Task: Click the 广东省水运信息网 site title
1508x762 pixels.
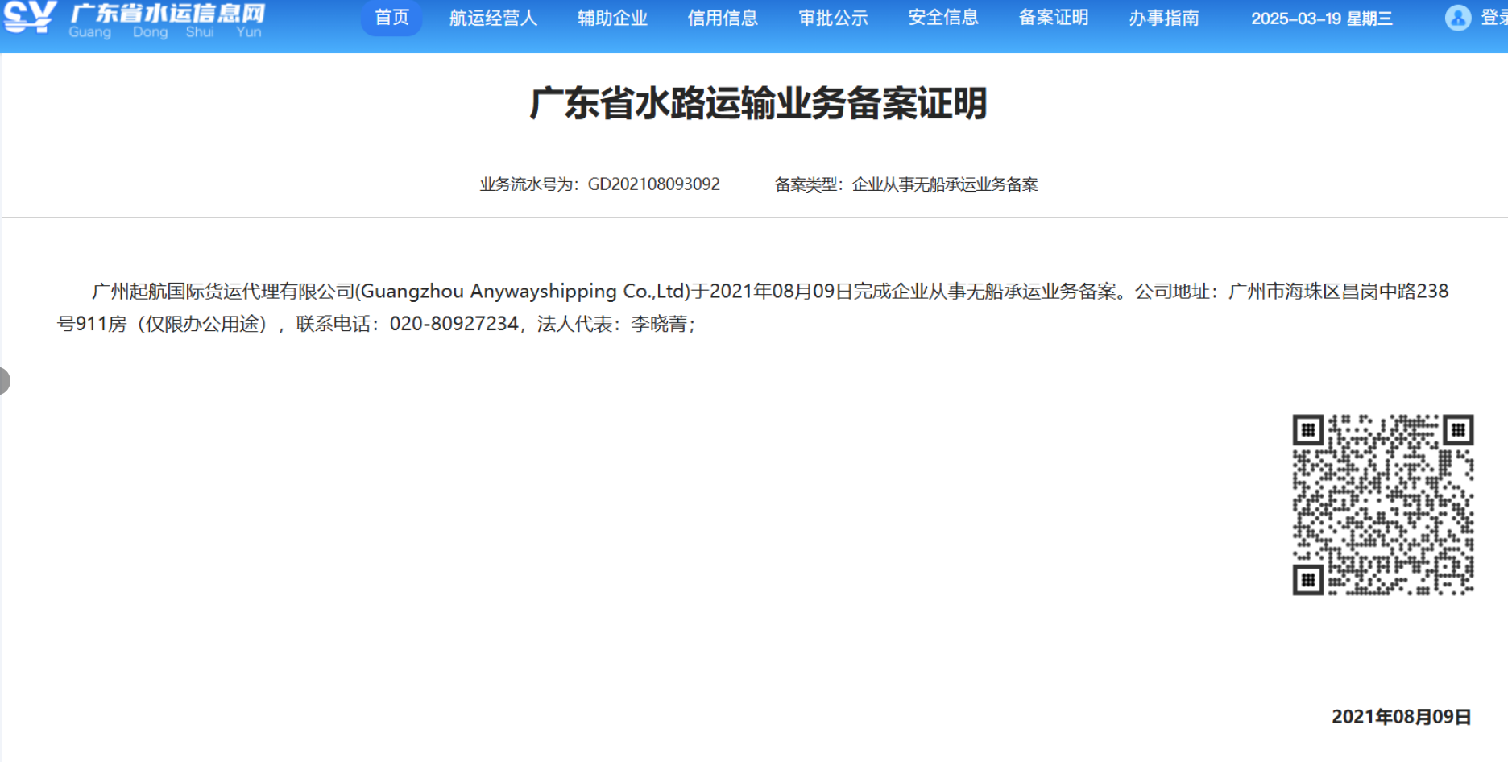Action: pos(168,13)
